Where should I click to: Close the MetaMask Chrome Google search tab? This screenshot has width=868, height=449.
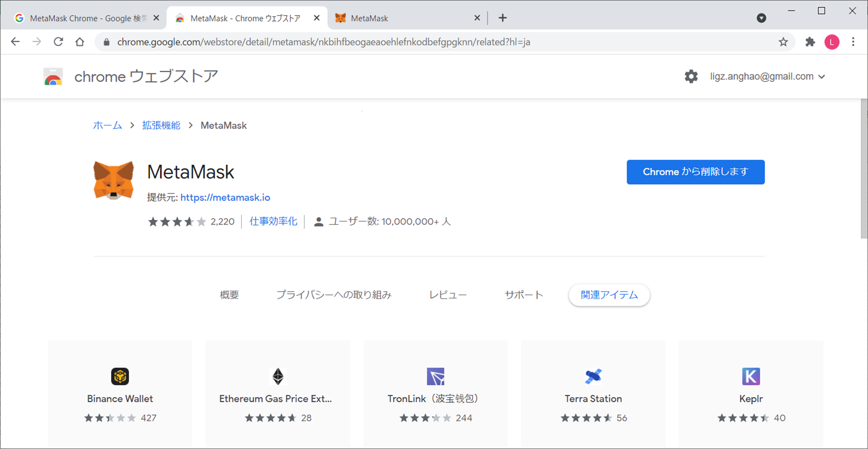click(156, 18)
